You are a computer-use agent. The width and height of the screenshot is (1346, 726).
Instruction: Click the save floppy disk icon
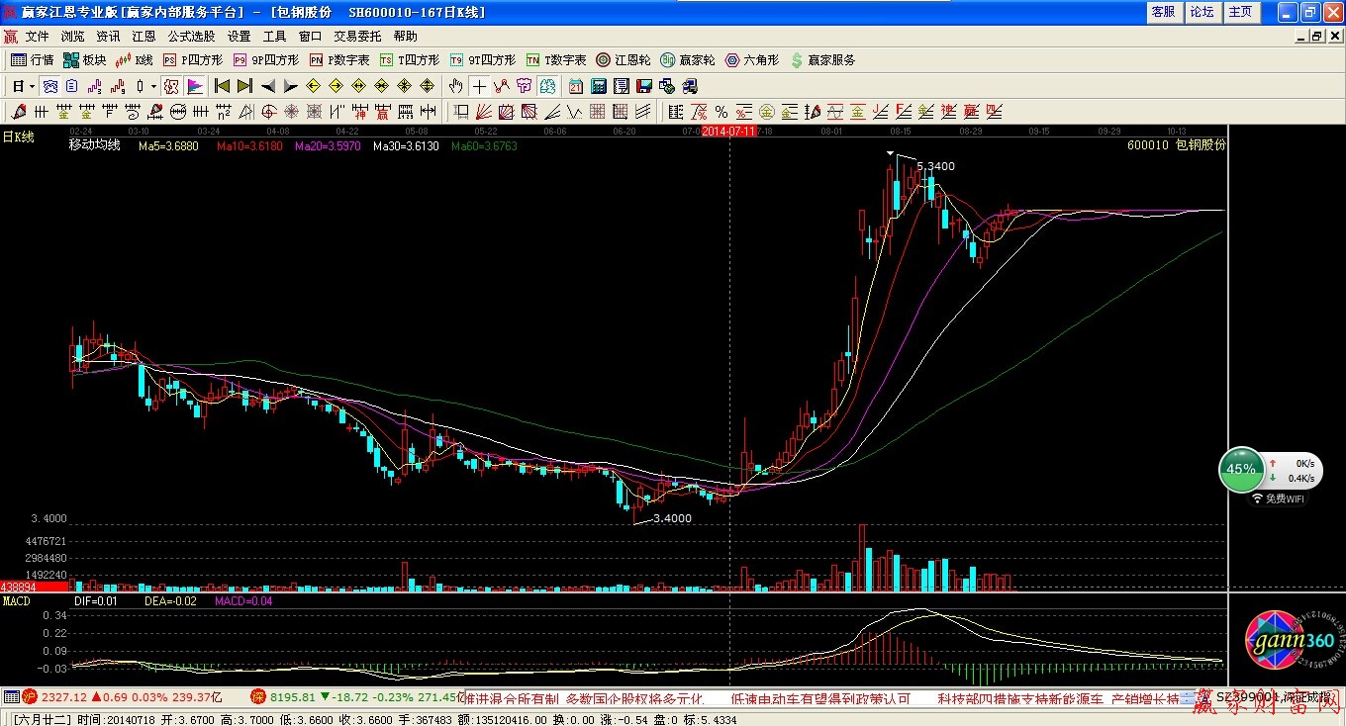[x=645, y=86]
